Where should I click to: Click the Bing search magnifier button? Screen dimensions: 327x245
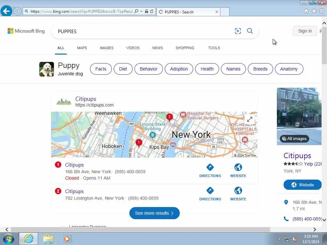pos(250,31)
